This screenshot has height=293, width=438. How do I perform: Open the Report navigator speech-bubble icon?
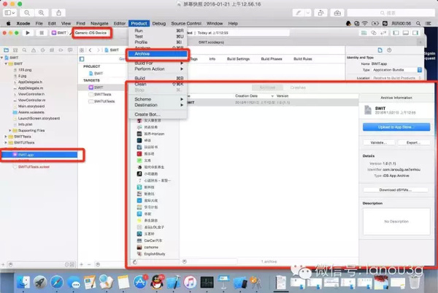point(70,50)
